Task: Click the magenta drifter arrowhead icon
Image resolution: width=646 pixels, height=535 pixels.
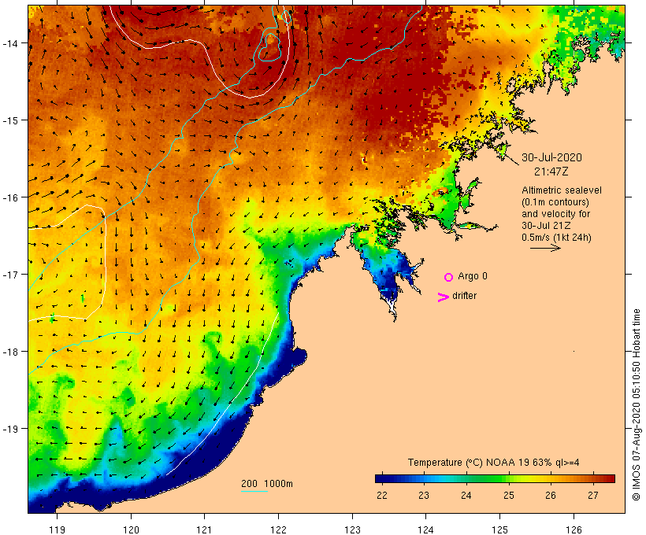Action: pos(444,297)
